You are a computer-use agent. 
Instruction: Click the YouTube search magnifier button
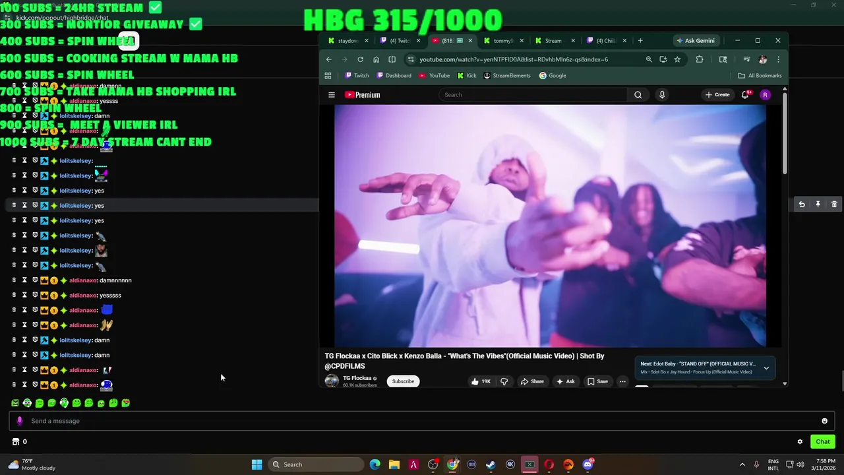click(x=638, y=95)
